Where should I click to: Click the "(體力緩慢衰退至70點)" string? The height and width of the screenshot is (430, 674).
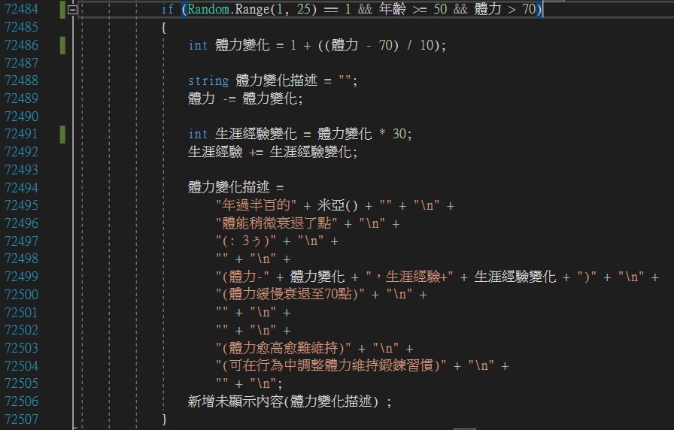pyautogui.click(x=296, y=295)
